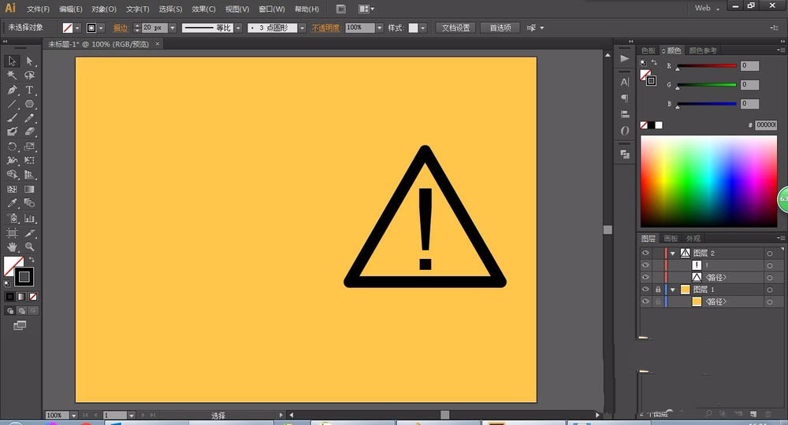This screenshot has height=425, width=788.
Task: Click the 文档设置 button
Action: click(455, 28)
